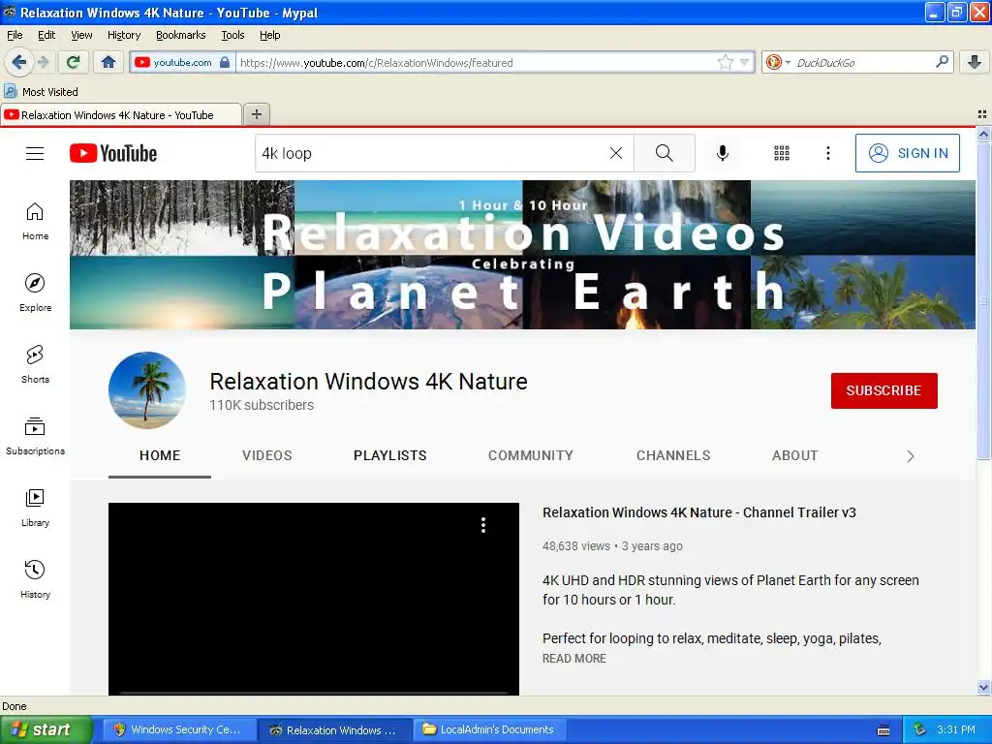Select the channel HOME tab
Viewport: 992px width, 744px height.
point(160,455)
